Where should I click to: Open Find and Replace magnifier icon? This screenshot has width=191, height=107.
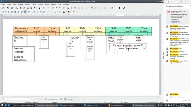point(53,8)
